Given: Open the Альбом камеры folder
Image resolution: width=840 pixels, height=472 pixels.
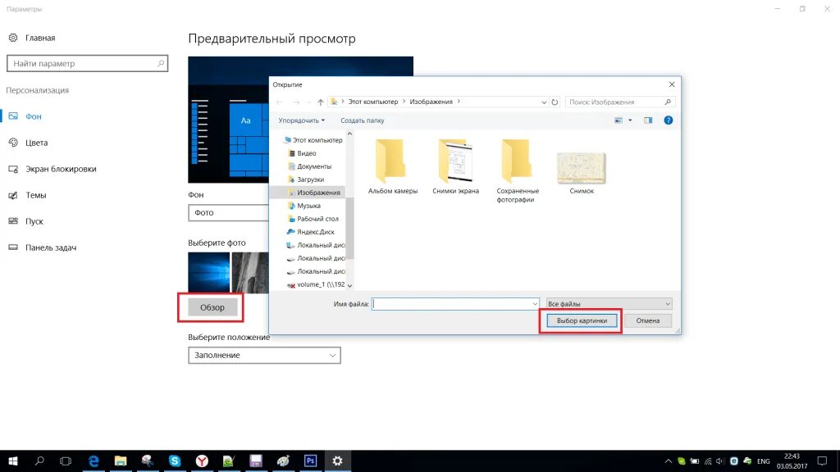Looking at the screenshot, I should [392, 166].
